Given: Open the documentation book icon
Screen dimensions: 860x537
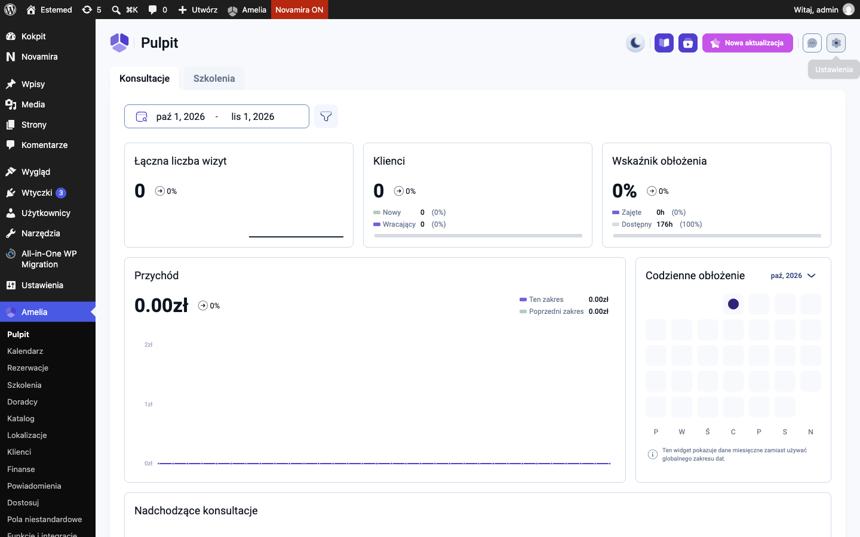Looking at the screenshot, I should [x=664, y=43].
